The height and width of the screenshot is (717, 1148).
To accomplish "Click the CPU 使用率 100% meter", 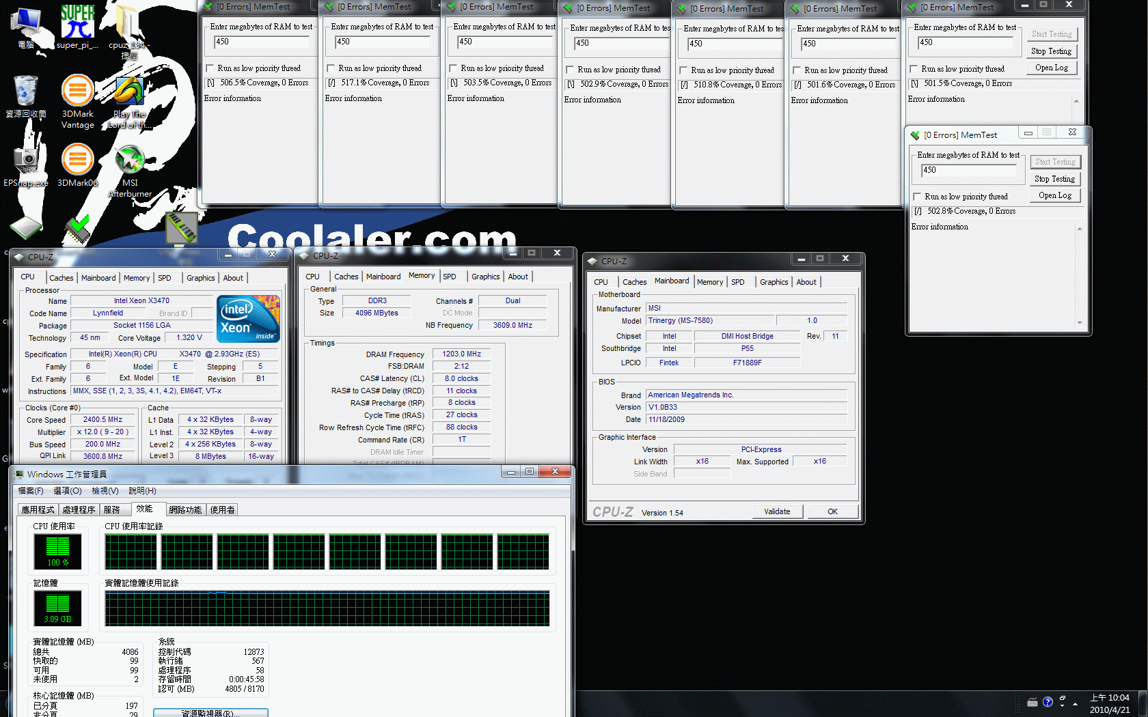I will 58,552.
